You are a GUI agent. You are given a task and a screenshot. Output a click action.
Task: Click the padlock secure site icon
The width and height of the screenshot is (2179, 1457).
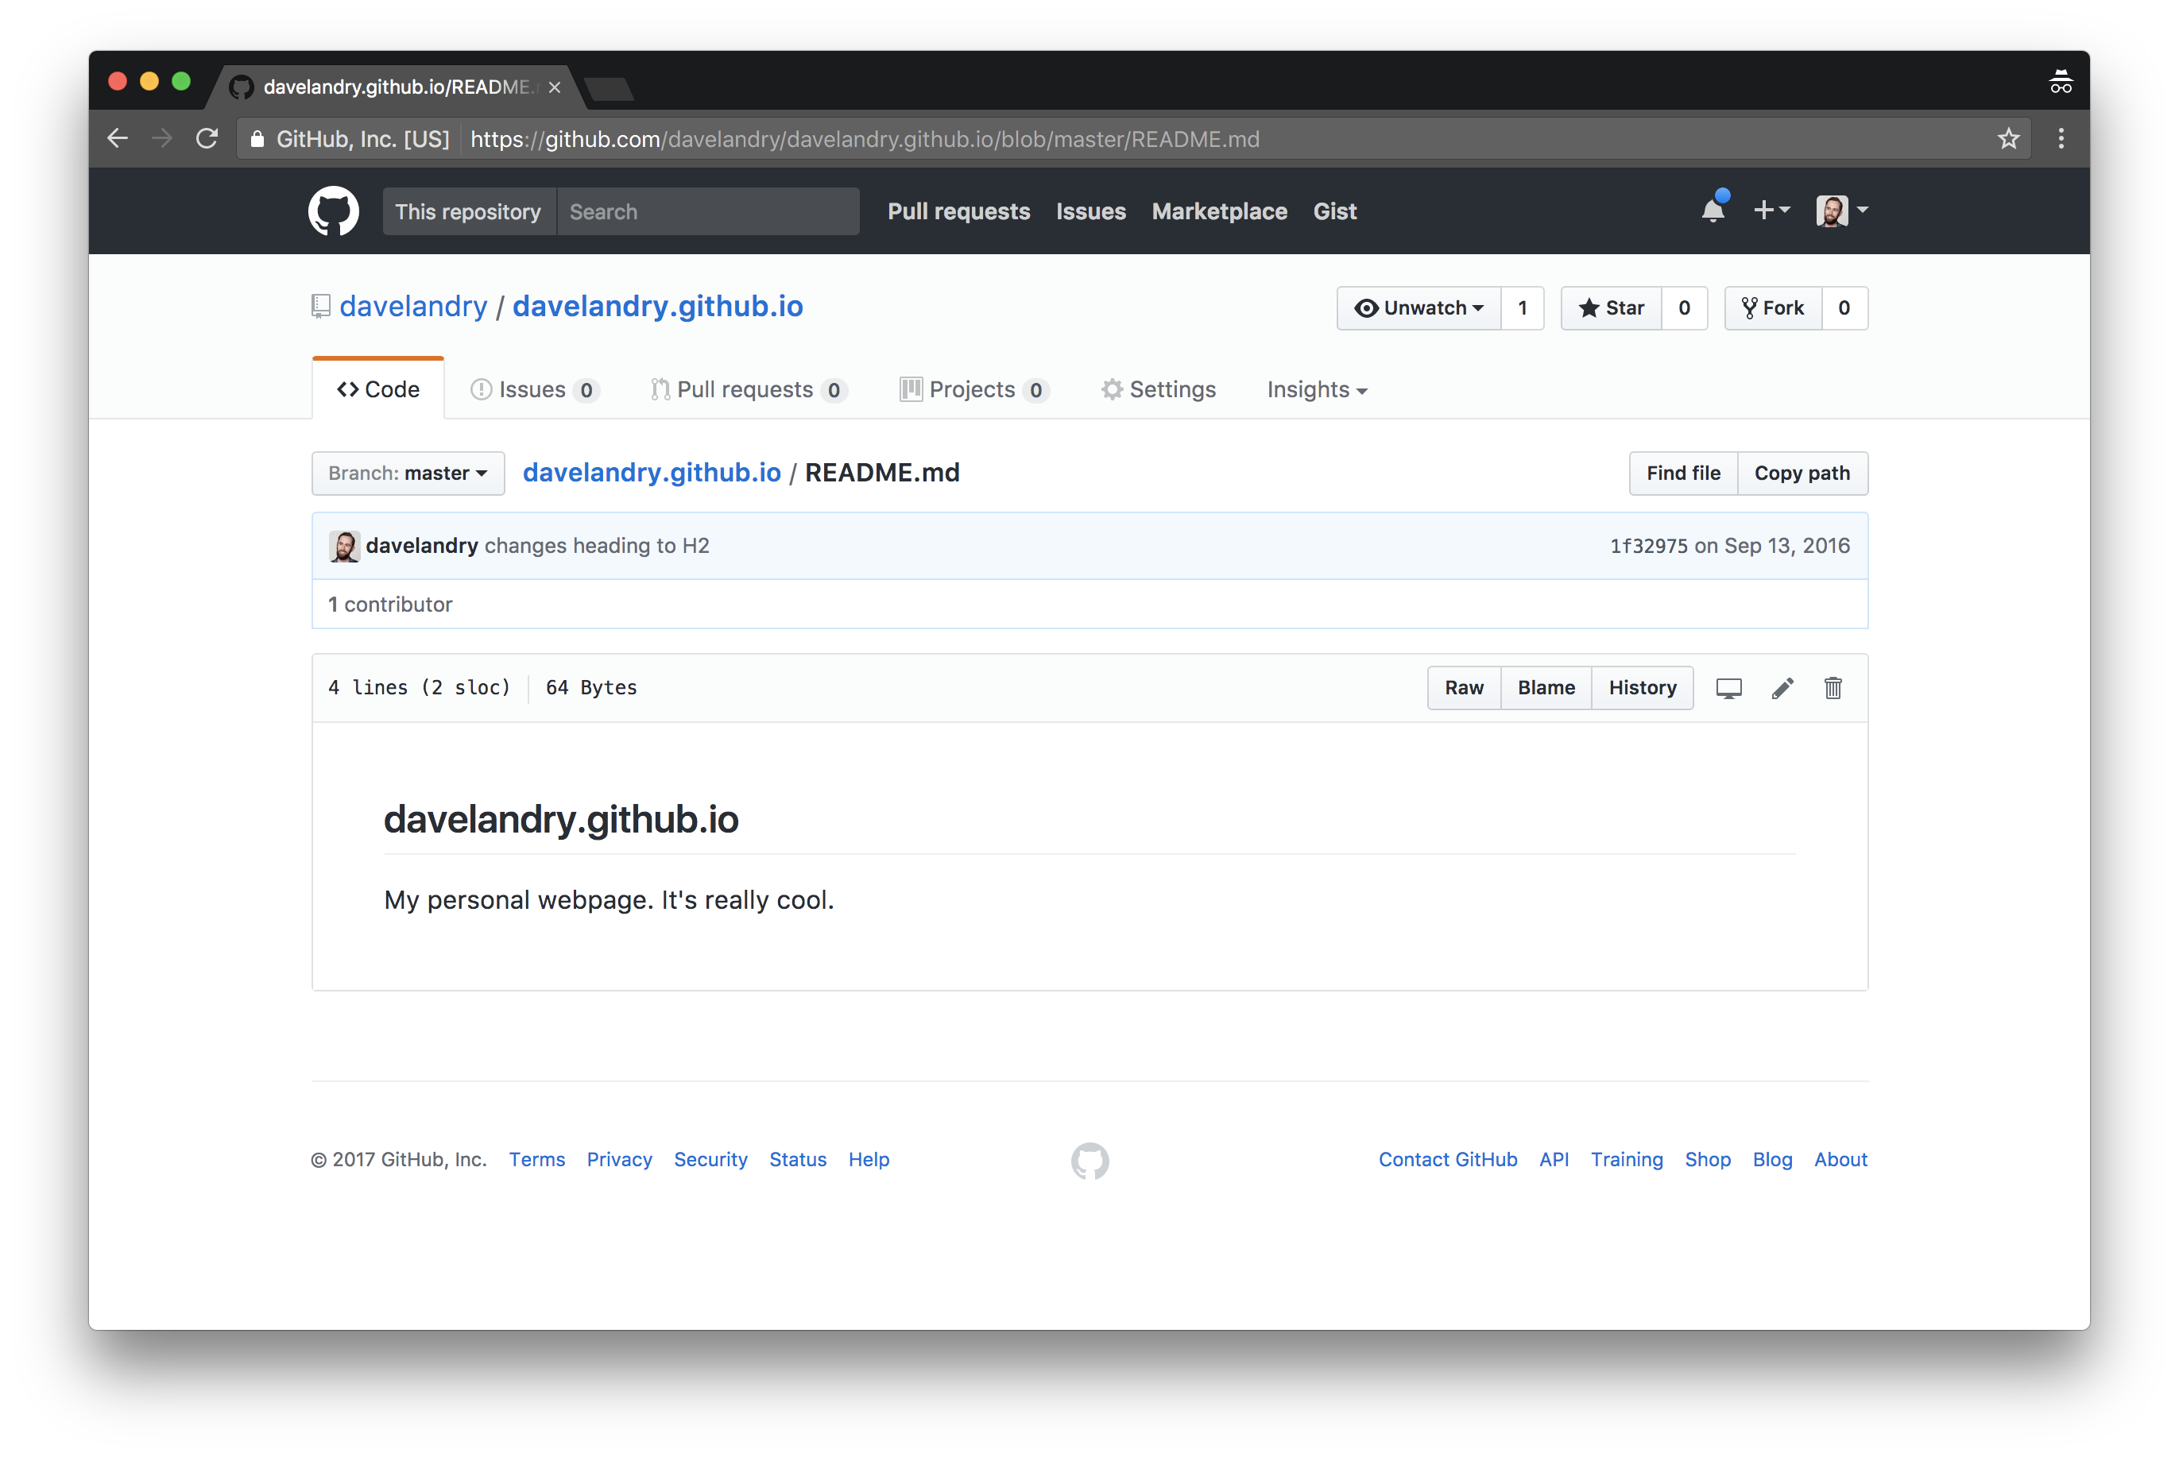click(x=257, y=139)
